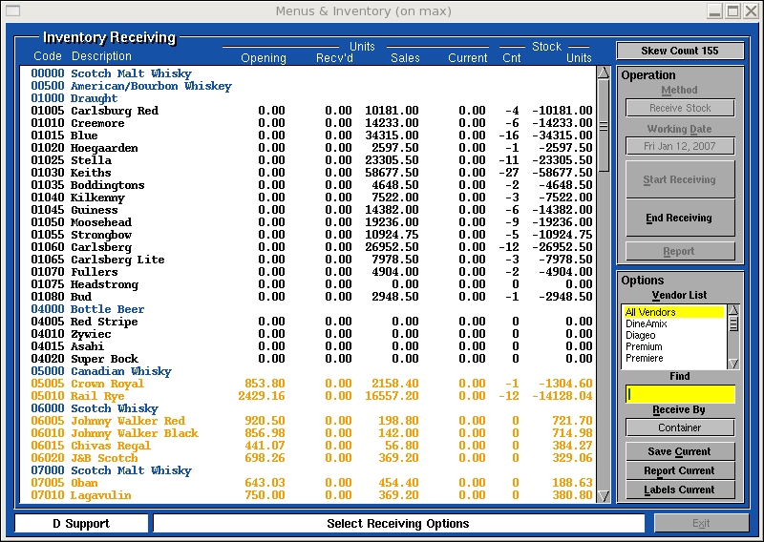This screenshot has height=542, width=764.
Task: Select the 04015 Asahi row
Action: pyautogui.click(x=308, y=346)
